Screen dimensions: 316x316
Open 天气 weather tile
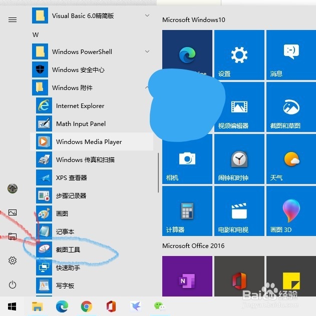click(x=291, y=159)
